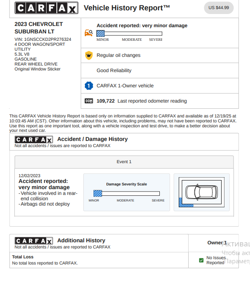This screenshot has height=281, width=250.
Task: Click the CARFAX logo beside Additional History
Action: (x=34, y=241)
